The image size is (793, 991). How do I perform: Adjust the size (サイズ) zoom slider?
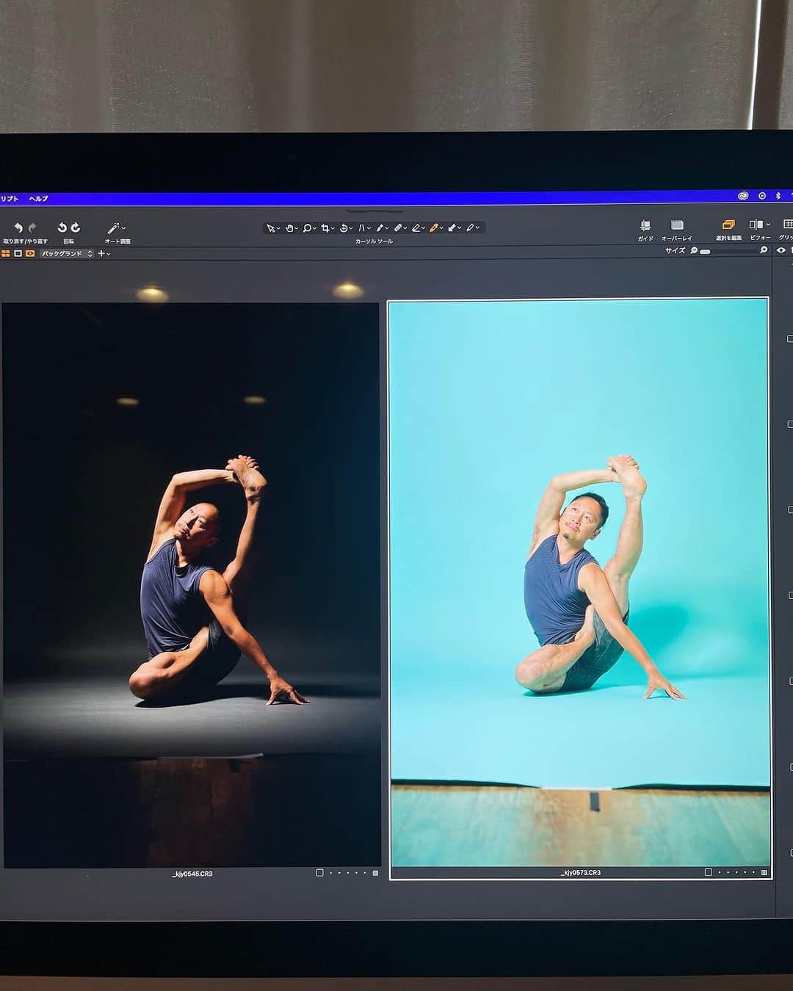[728, 251]
